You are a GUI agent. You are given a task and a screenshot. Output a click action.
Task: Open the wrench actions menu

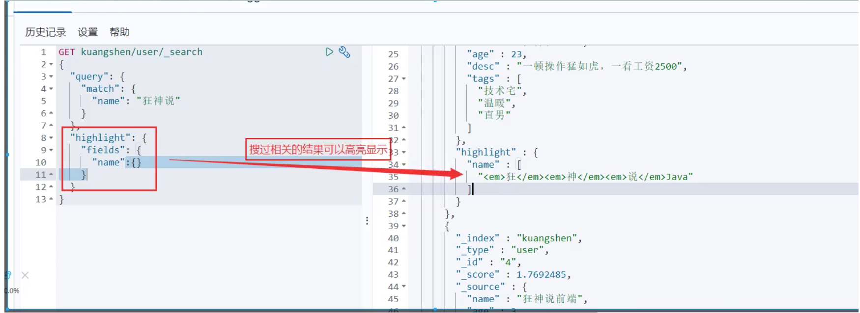[x=344, y=52]
